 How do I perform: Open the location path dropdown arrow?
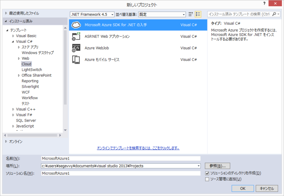click(x=198, y=166)
